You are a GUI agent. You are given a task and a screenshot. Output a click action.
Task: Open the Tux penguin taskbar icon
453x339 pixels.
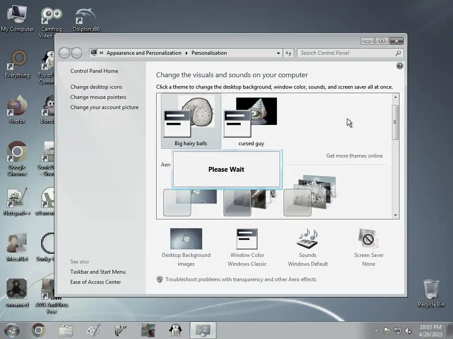coord(175,330)
